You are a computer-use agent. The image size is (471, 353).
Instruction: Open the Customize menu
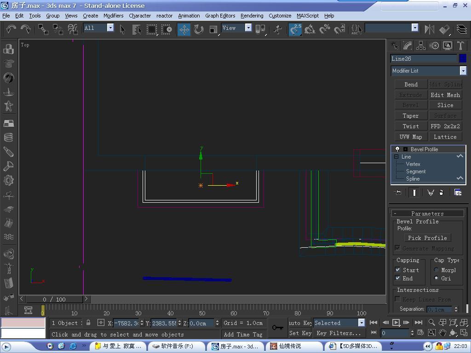tap(280, 16)
